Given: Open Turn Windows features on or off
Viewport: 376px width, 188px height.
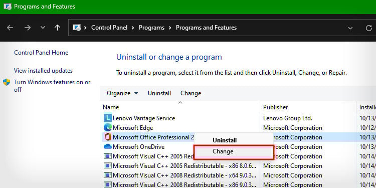Looking at the screenshot, I should tap(52, 86).
